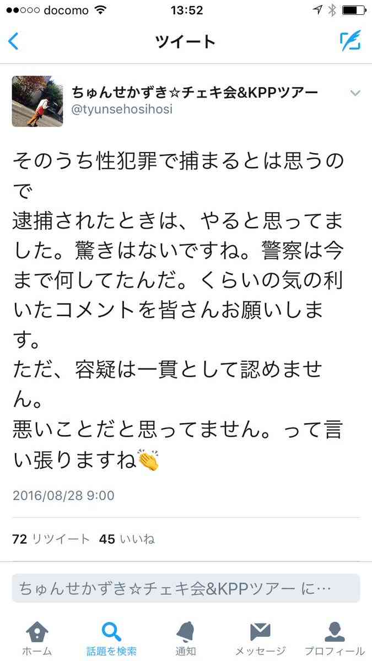View the 45 いいね list
This screenshot has width=372, height=661.
pyautogui.click(x=127, y=539)
